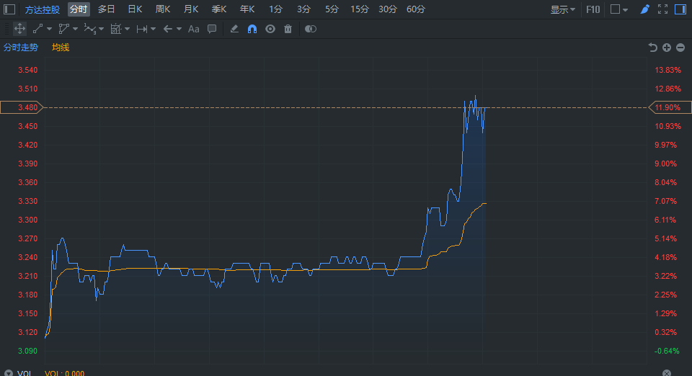
Task: Switch to the 日K daily chart tab
Action: coord(135,9)
